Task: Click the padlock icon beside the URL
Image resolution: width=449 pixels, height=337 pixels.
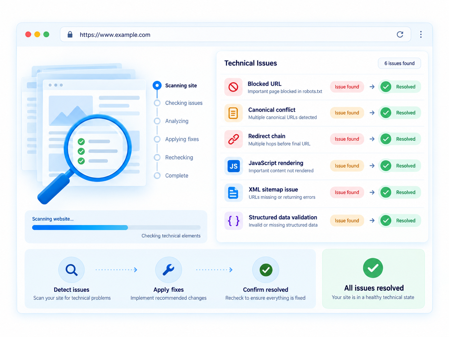Action: point(70,34)
